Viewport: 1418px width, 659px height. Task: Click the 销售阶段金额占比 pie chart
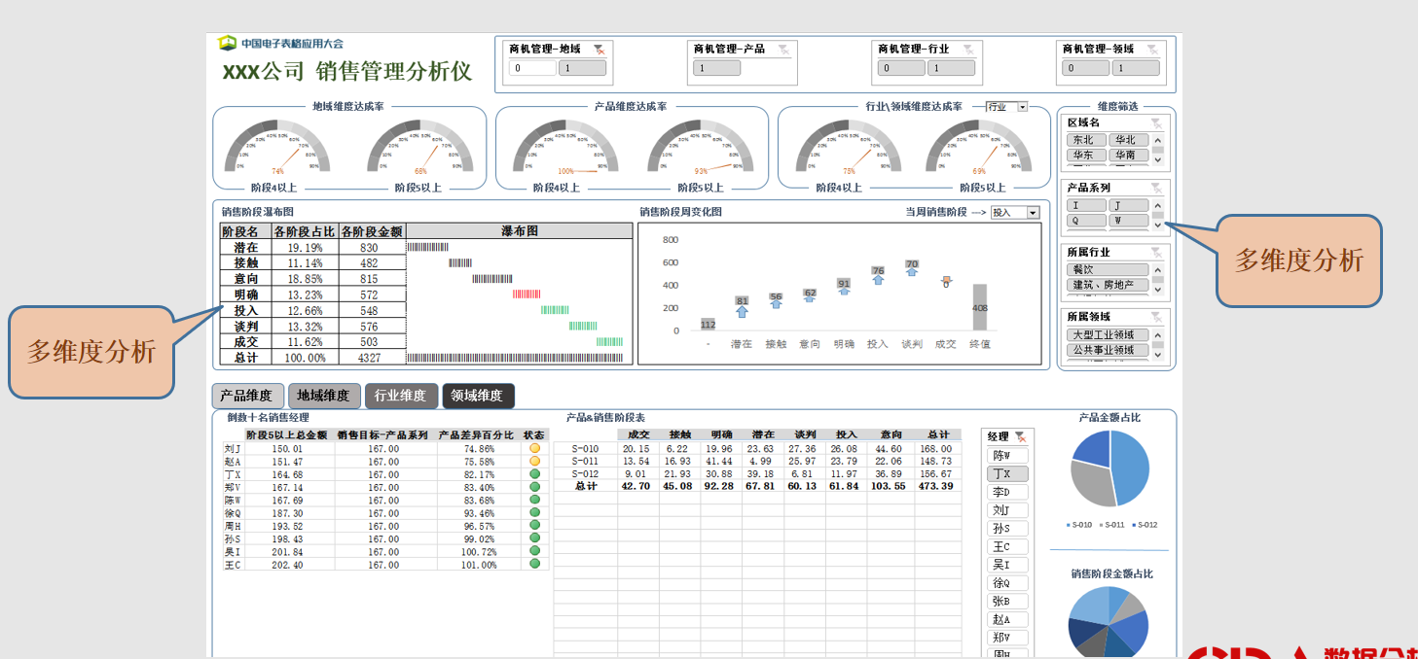click(1109, 623)
